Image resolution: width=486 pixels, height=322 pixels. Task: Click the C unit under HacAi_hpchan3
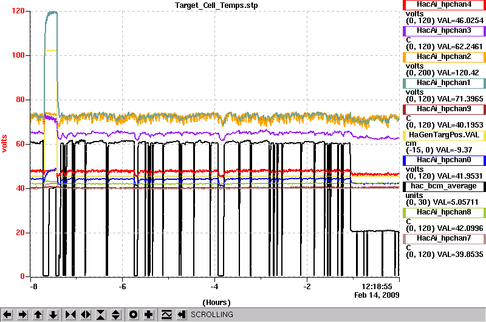(x=408, y=40)
